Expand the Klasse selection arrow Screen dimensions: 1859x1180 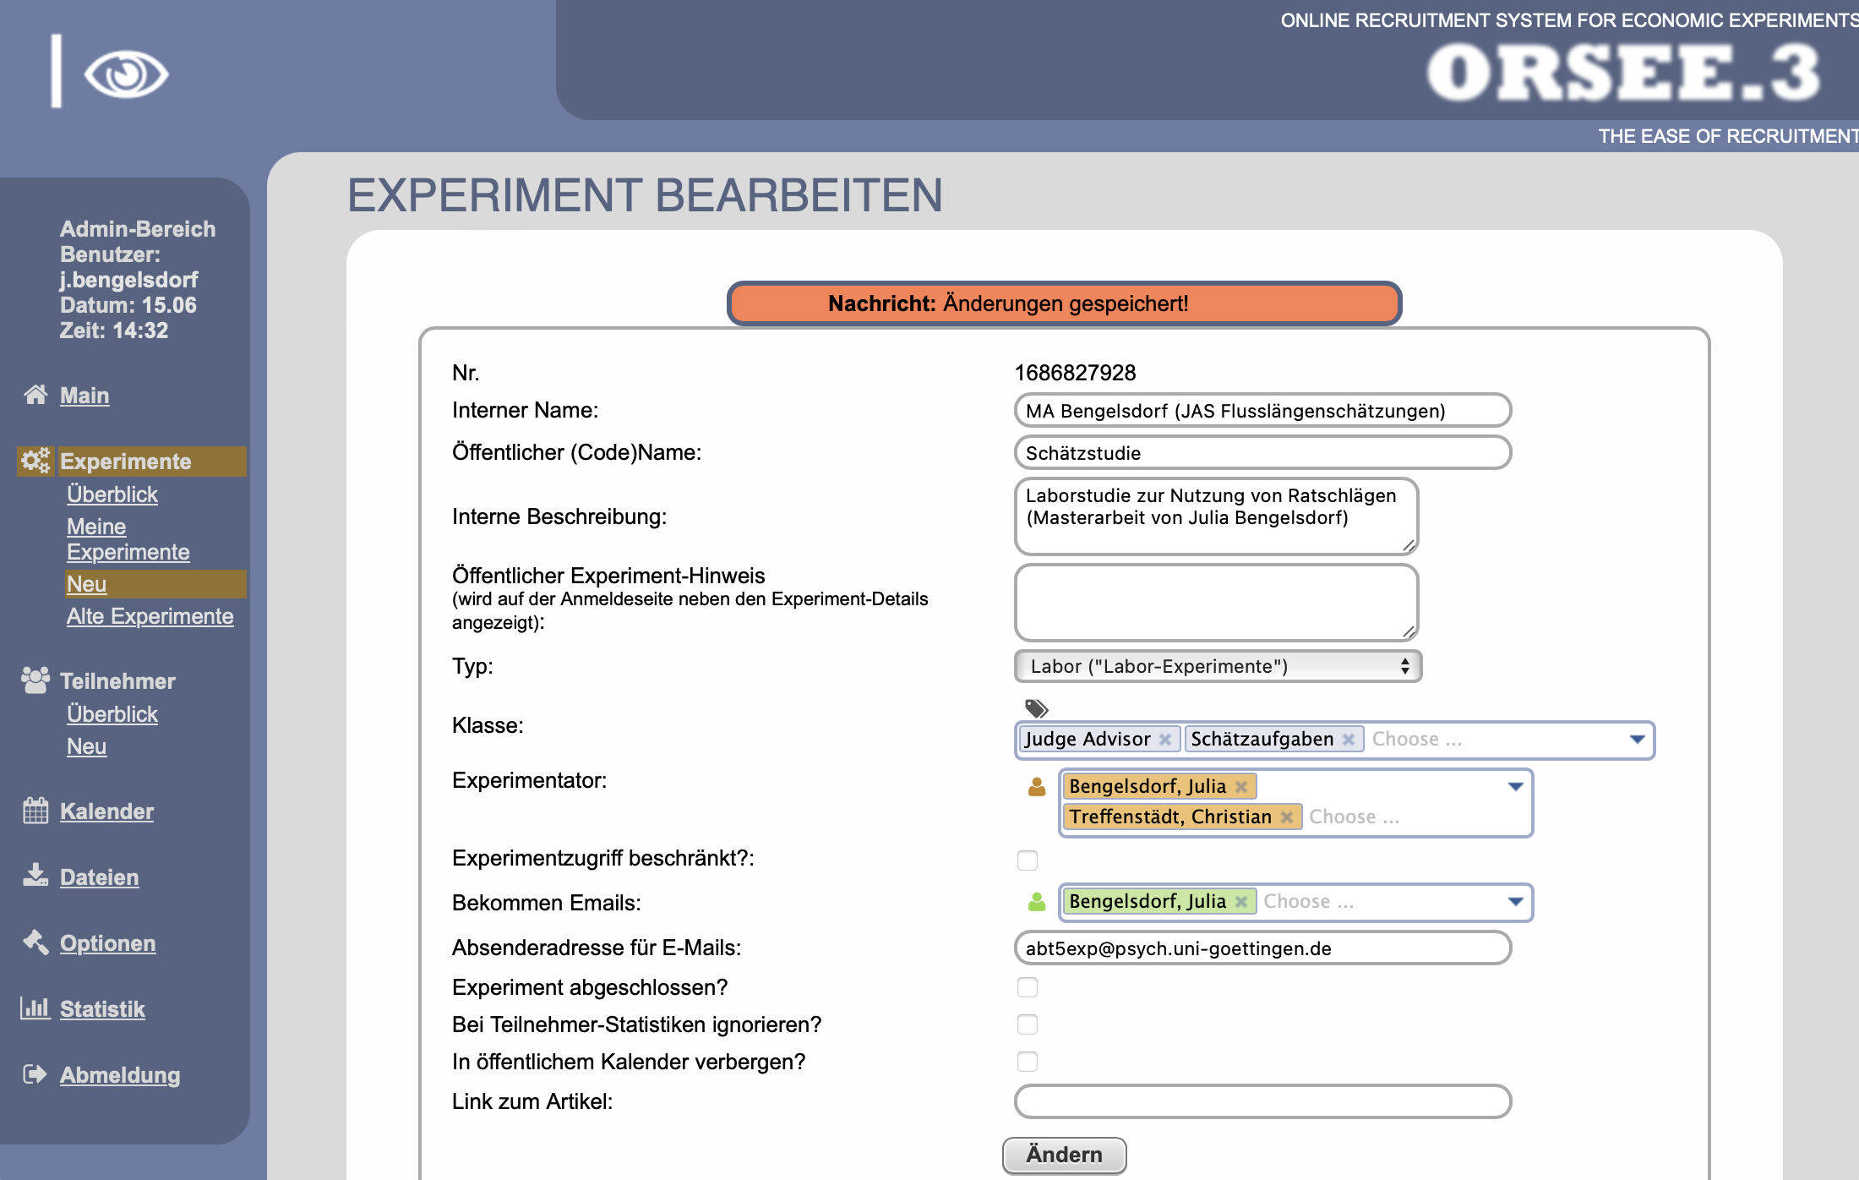pyautogui.click(x=1637, y=740)
